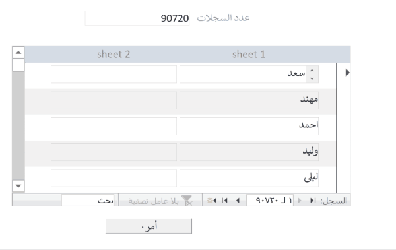
Task: Select the sheet 1 field containing ليلى
Action: pyautogui.click(x=249, y=178)
